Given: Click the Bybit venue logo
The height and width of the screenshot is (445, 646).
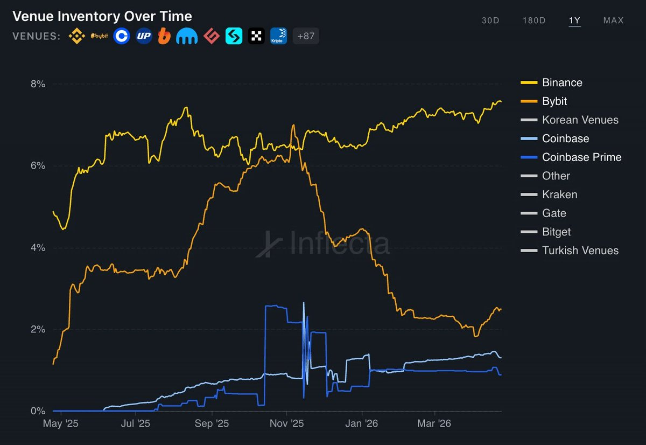Looking at the screenshot, I should [x=100, y=37].
